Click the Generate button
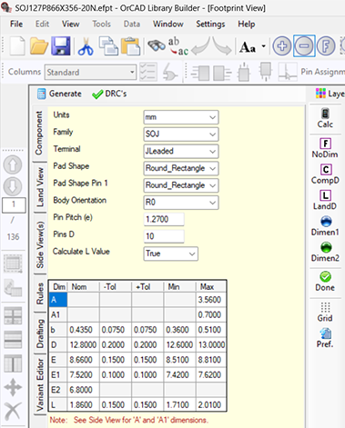 (x=59, y=94)
